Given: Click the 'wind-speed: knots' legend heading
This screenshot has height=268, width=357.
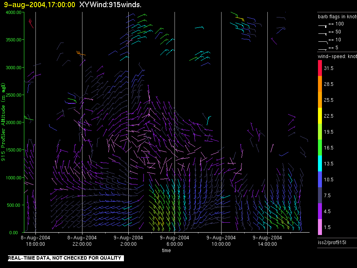Looking at the screenshot, I should pyautogui.click(x=337, y=56).
